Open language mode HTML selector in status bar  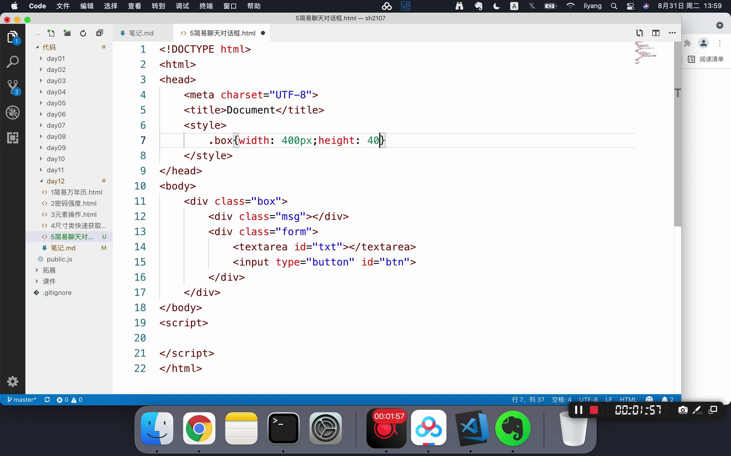click(628, 400)
